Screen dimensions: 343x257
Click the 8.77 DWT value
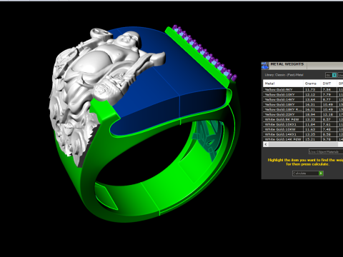327,100
